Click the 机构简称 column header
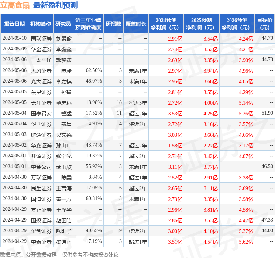The image size is (275, 258). click(x=41, y=24)
